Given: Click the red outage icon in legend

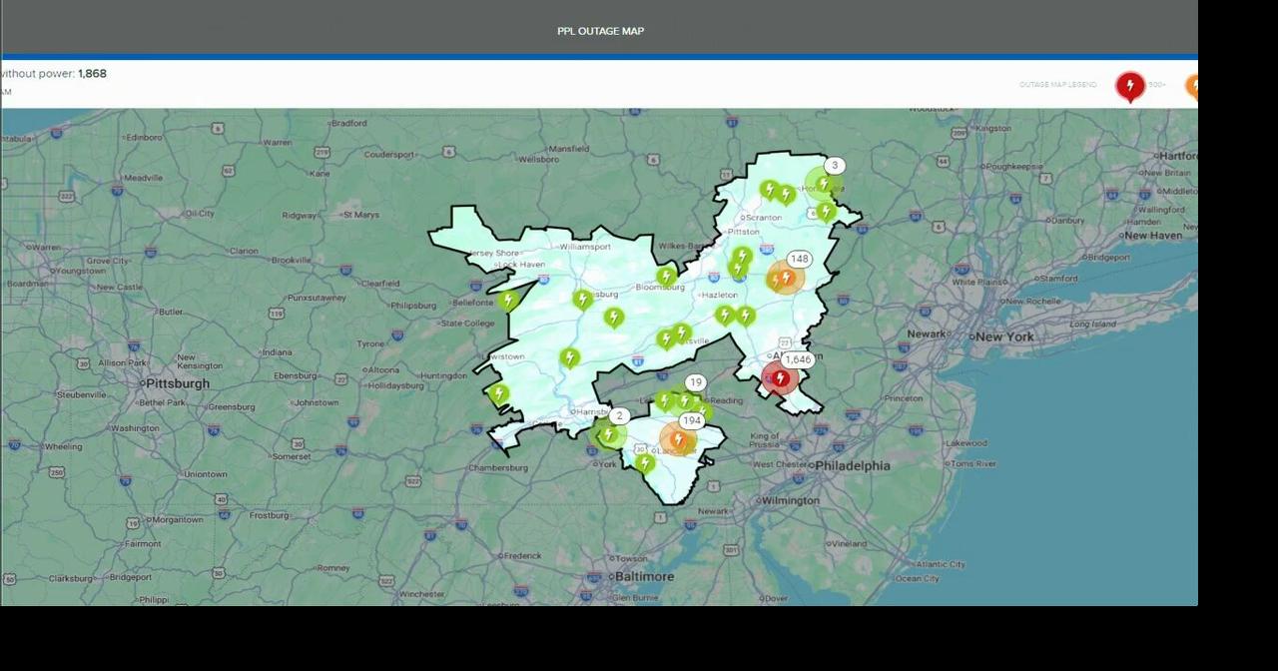Looking at the screenshot, I should coord(1130,87).
